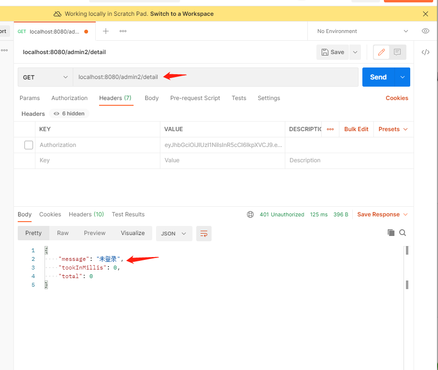Click the cloud-off Scratch Pad icon

pyautogui.click(x=57, y=14)
